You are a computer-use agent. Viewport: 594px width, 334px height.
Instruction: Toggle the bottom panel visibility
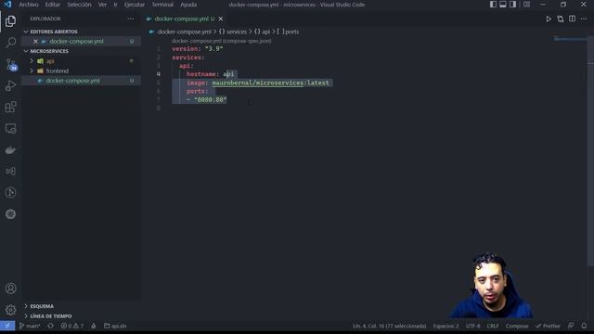(x=503, y=5)
